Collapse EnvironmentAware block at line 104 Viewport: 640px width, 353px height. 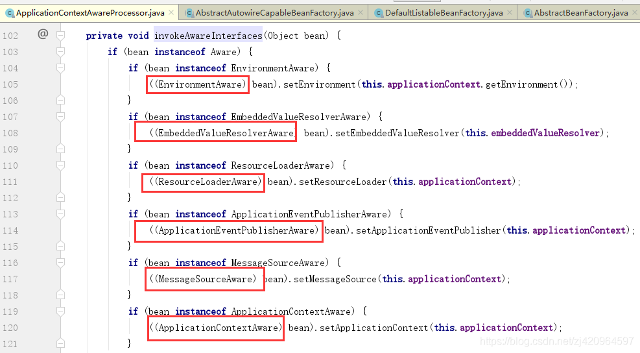click(60, 68)
